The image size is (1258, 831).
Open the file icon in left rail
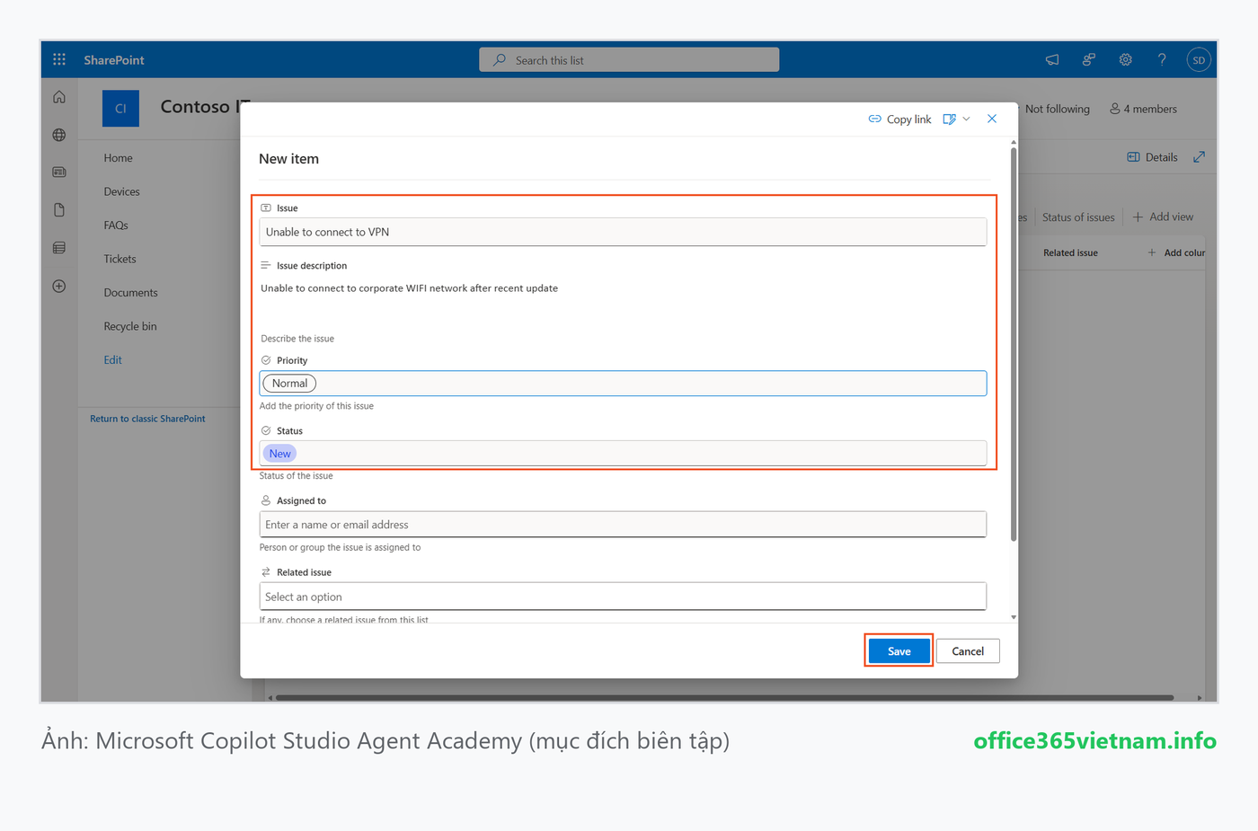(59, 210)
